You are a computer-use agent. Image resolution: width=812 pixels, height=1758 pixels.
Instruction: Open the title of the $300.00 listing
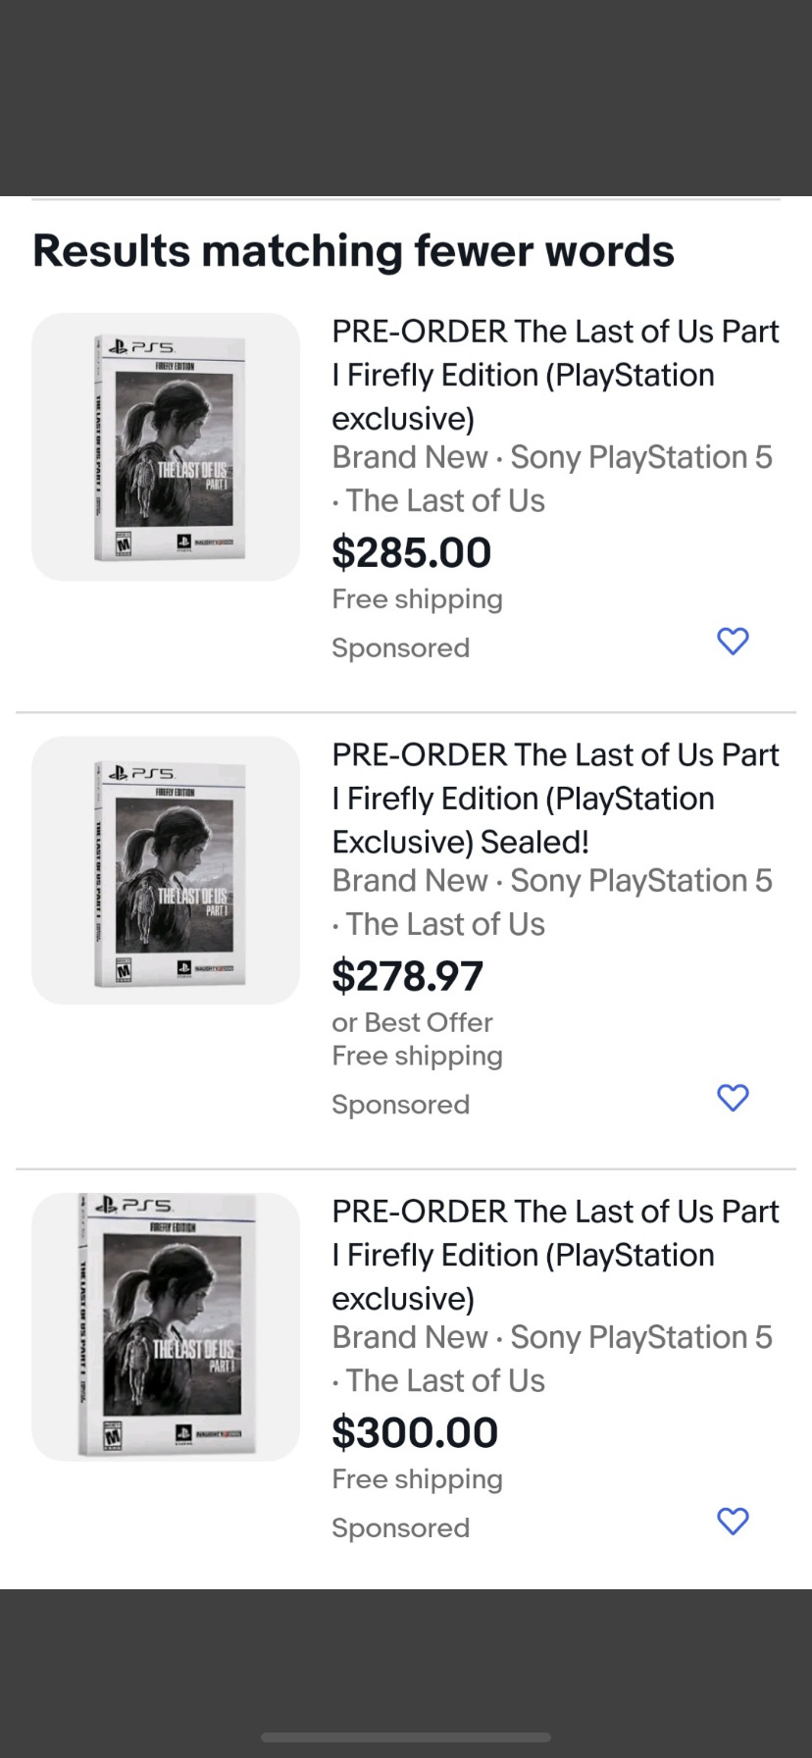(554, 1254)
